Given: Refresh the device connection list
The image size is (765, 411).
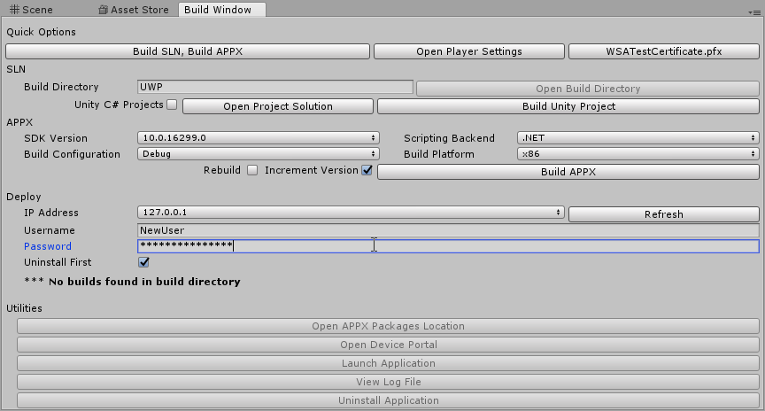Looking at the screenshot, I should [x=663, y=214].
